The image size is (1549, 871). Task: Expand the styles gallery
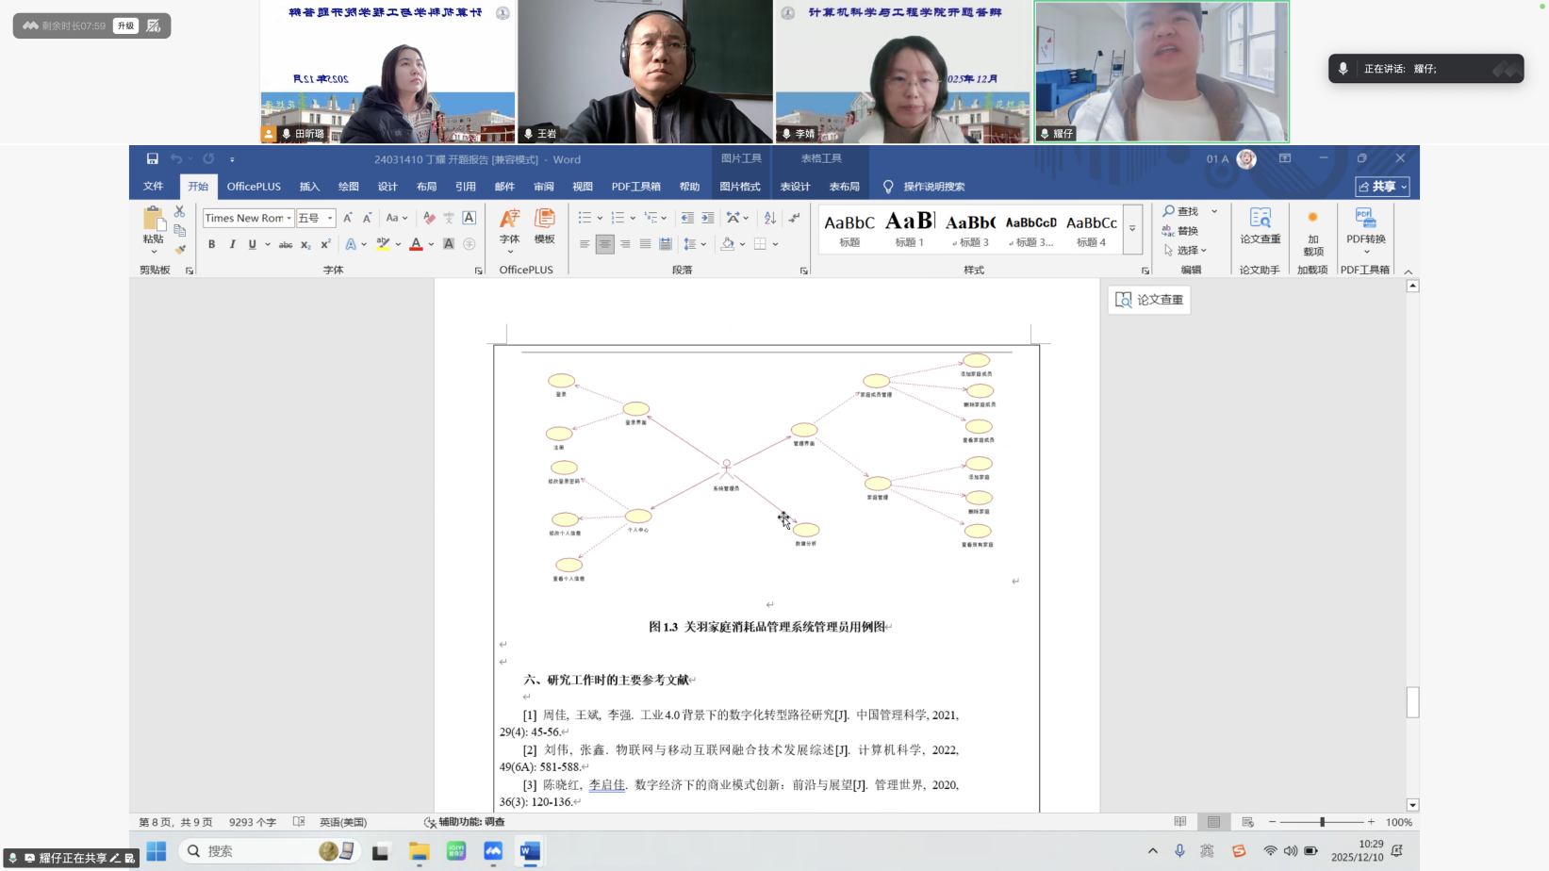click(1132, 229)
